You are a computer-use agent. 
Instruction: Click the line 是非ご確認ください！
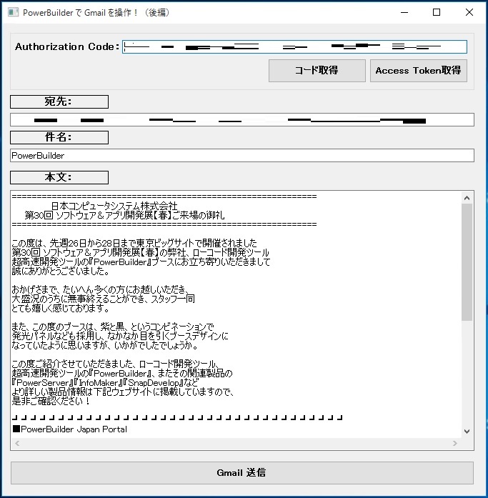point(51,401)
